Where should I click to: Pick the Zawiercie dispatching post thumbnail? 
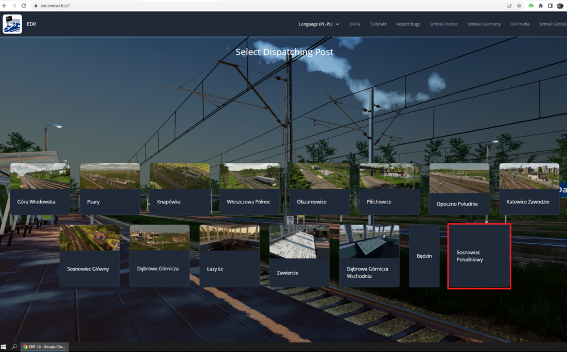tap(299, 255)
